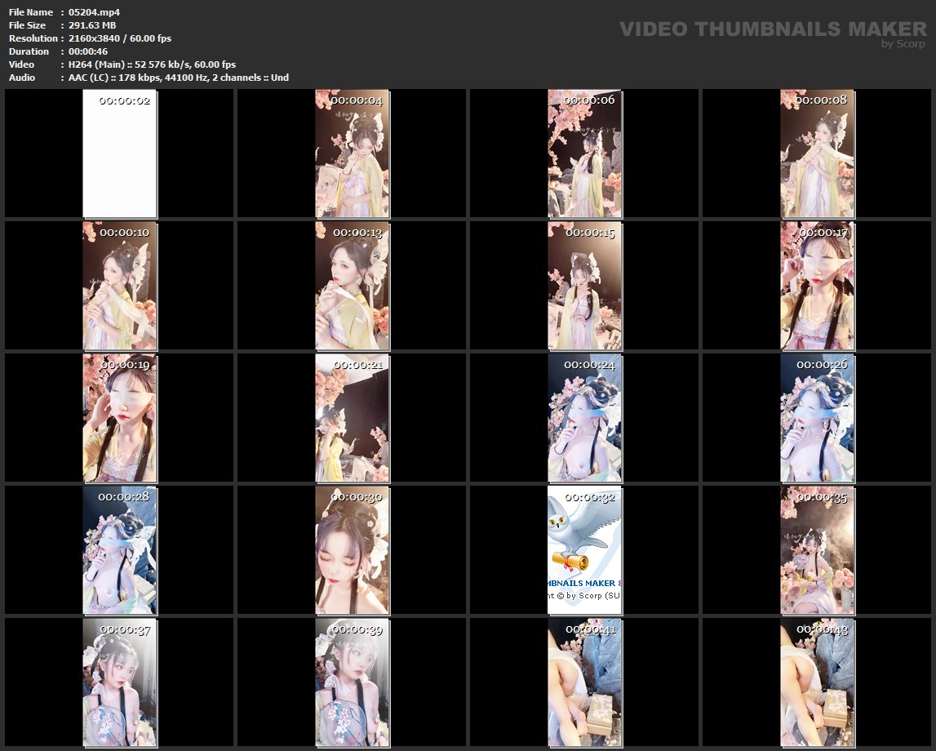
Task: Click the VIDEO THUMBNAILS MAKER watermark title
Action: (773, 29)
